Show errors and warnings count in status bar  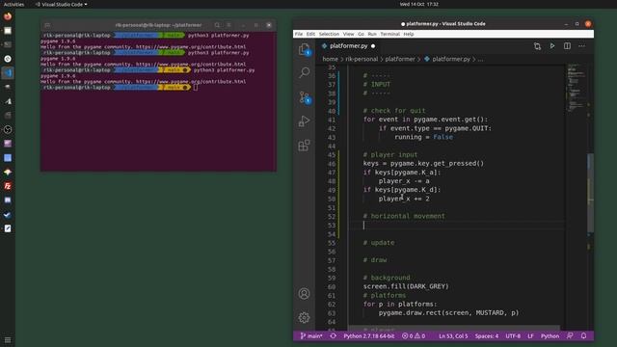pos(414,336)
